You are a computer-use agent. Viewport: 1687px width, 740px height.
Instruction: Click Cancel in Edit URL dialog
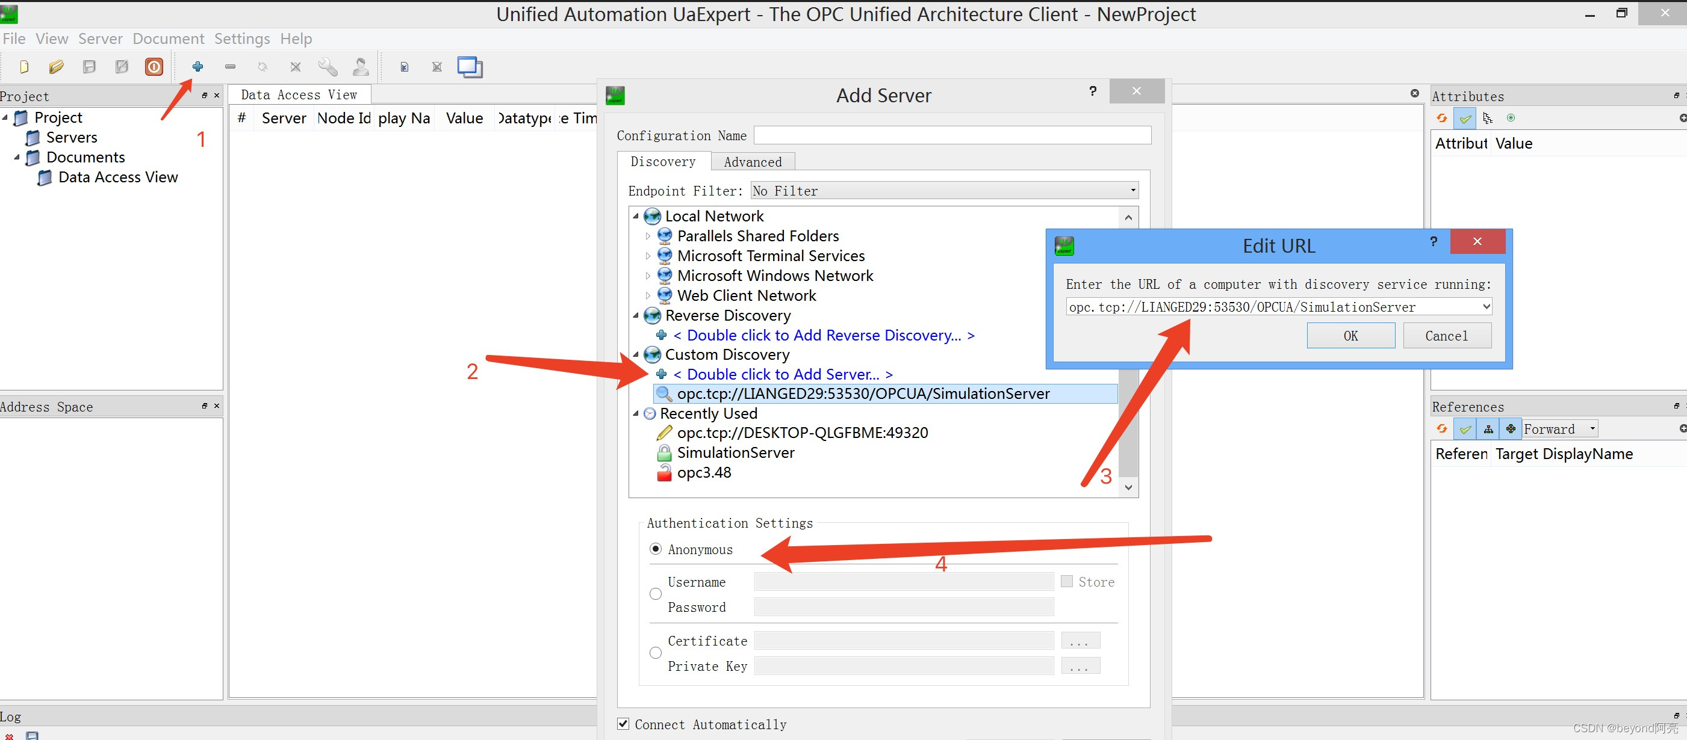tap(1446, 336)
